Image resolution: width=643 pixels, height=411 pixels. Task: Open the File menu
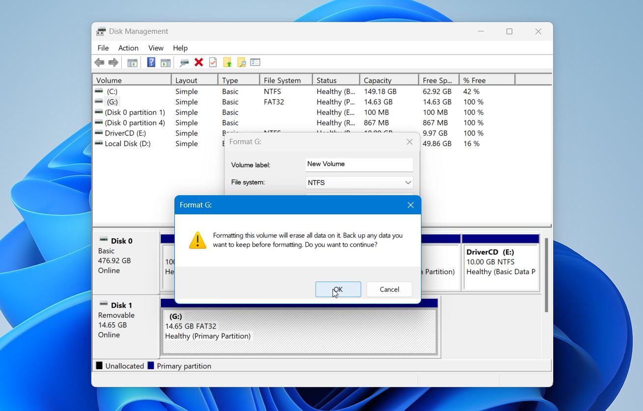(103, 48)
